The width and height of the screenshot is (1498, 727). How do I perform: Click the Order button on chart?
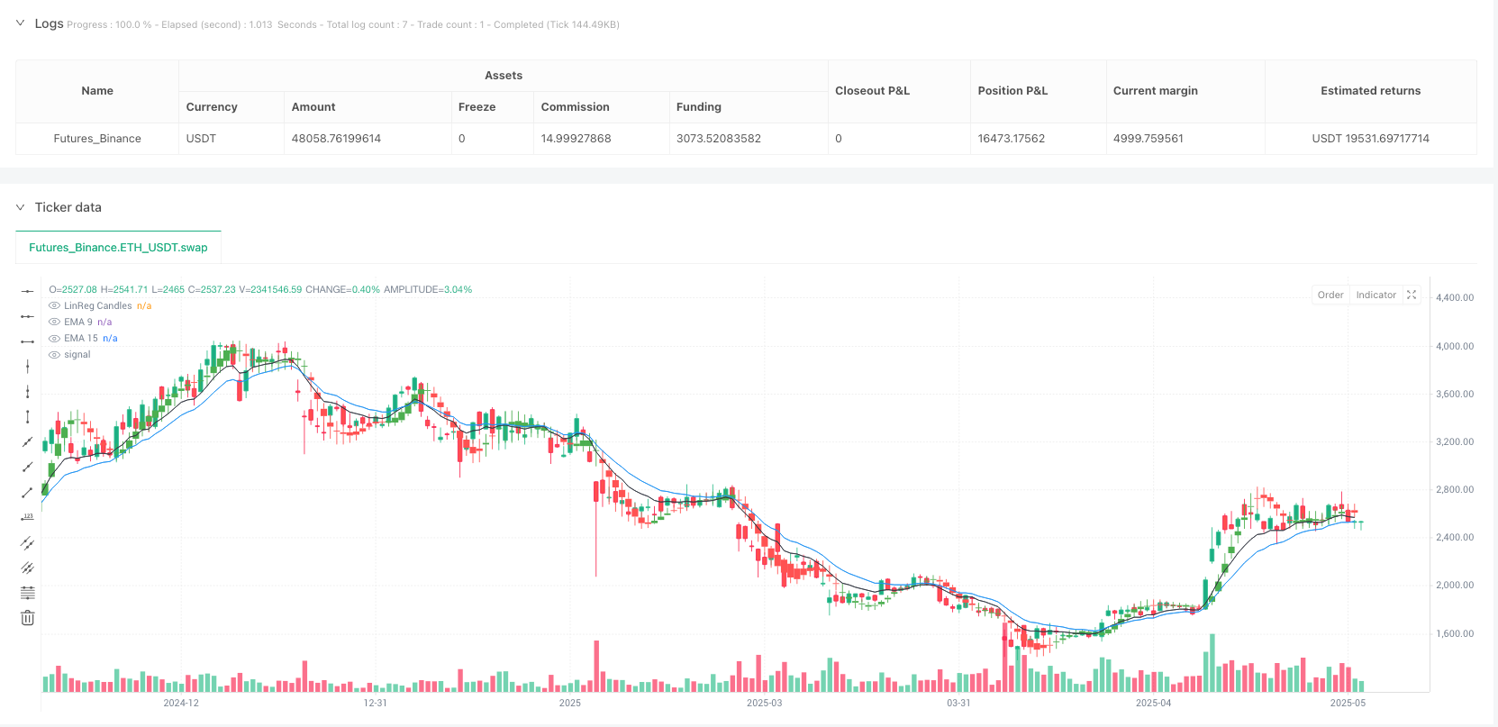coord(1330,295)
